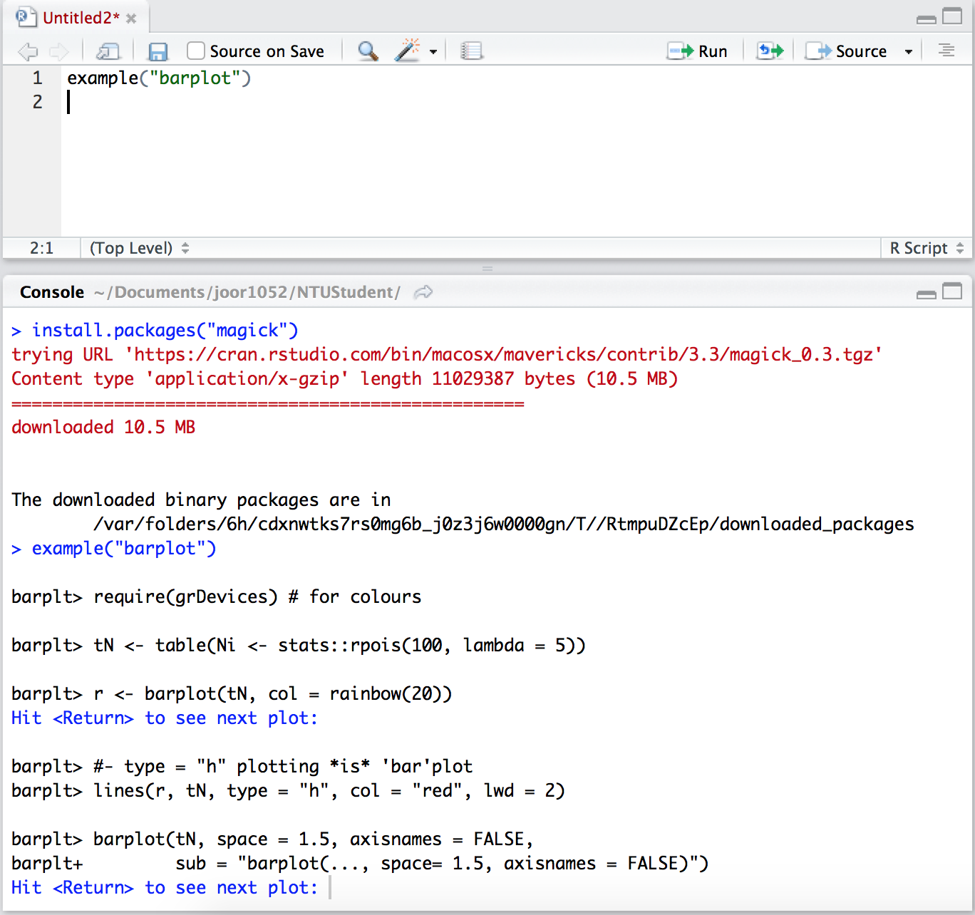The image size is (975, 915).
Task: Close the Untitled2 tab
Action: click(131, 19)
